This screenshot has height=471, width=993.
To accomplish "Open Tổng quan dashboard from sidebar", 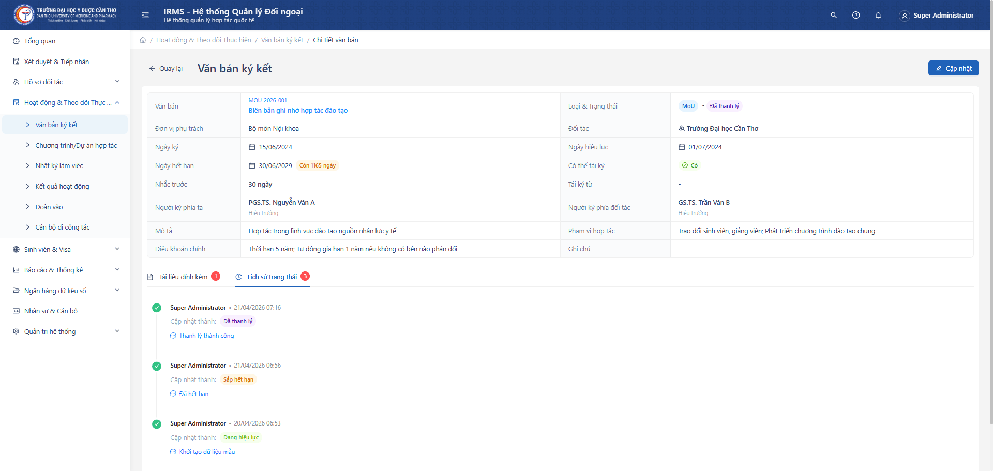I will 40,41.
